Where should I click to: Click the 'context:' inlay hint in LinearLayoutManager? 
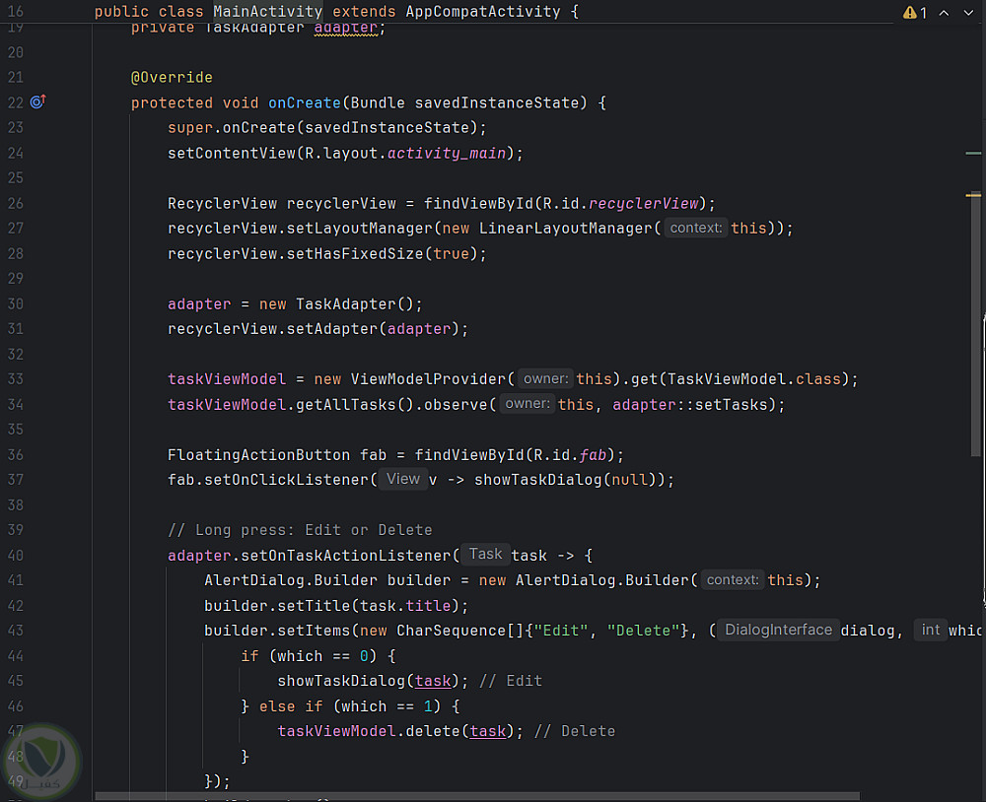point(695,228)
